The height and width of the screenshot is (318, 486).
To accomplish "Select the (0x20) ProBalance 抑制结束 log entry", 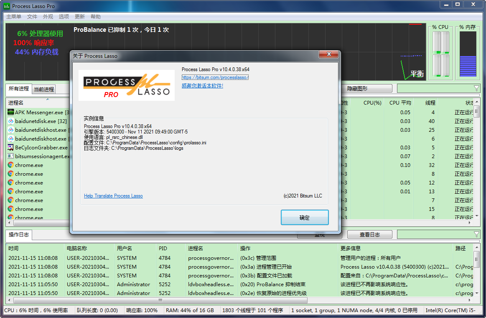I will 239,284.
